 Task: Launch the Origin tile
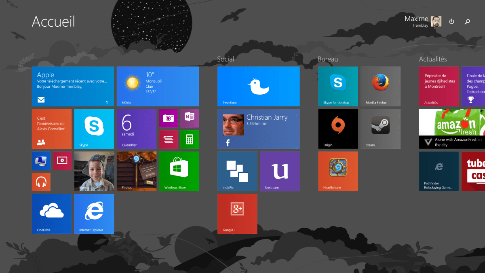(338, 129)
